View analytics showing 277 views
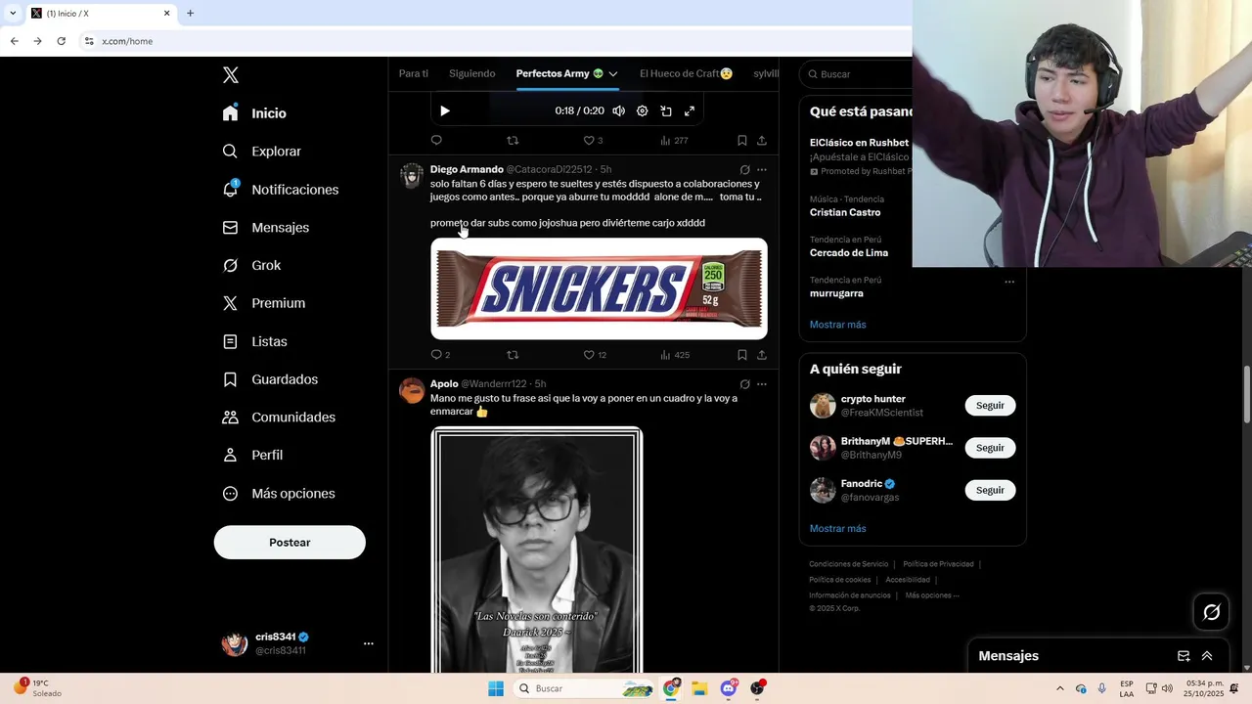The width and height of the screenshot is (1252, 704). pyautogui.click(x=674, y=141)
